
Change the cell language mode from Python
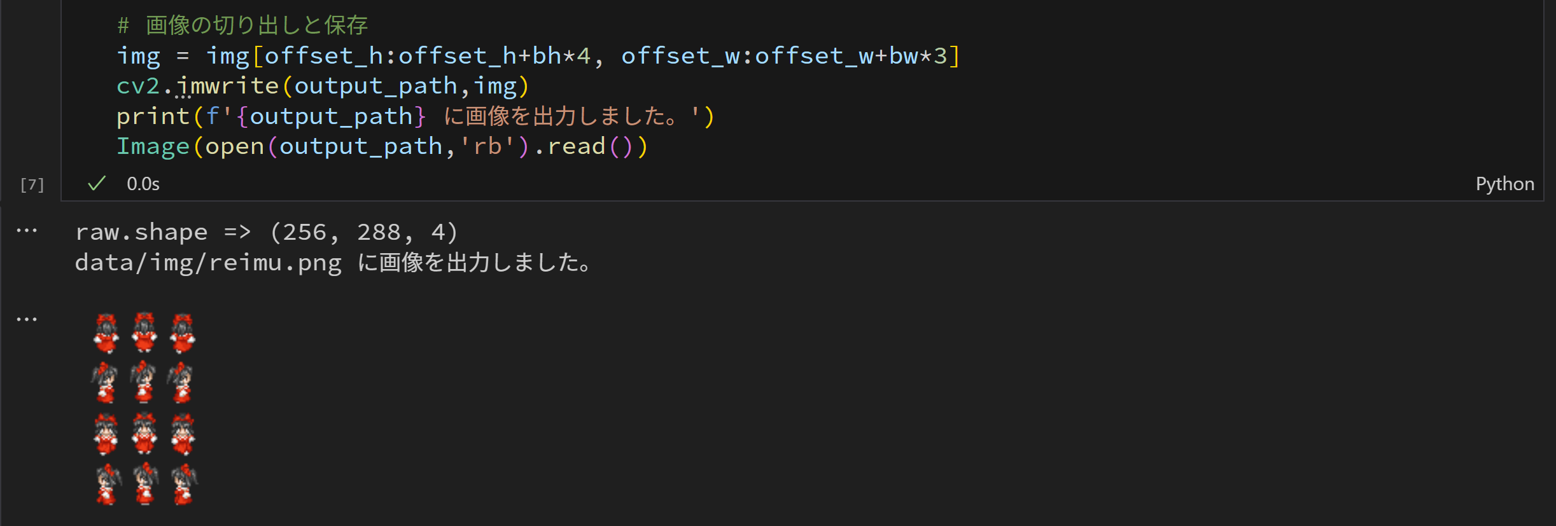1504,184
